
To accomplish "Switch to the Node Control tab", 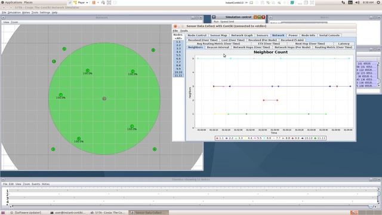I will 197,35.
